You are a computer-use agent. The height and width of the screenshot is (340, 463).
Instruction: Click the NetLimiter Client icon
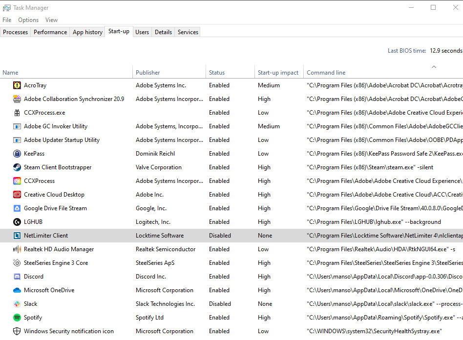pyautogui.click(x=17, y=236)
